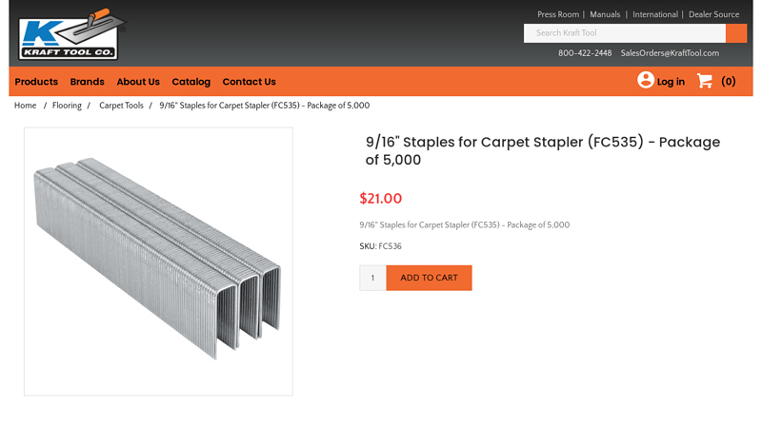Open the Dealer Source link

click(713, 15)
